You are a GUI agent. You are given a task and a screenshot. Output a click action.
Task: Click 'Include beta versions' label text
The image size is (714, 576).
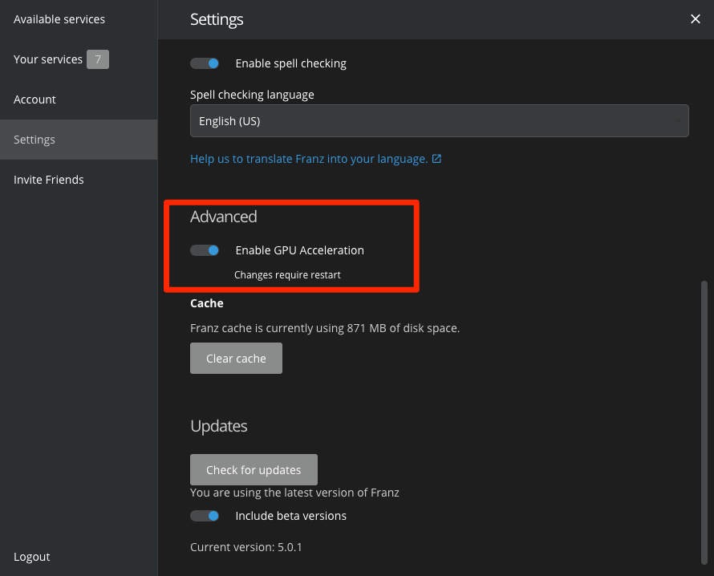click(x=290, y=516)
